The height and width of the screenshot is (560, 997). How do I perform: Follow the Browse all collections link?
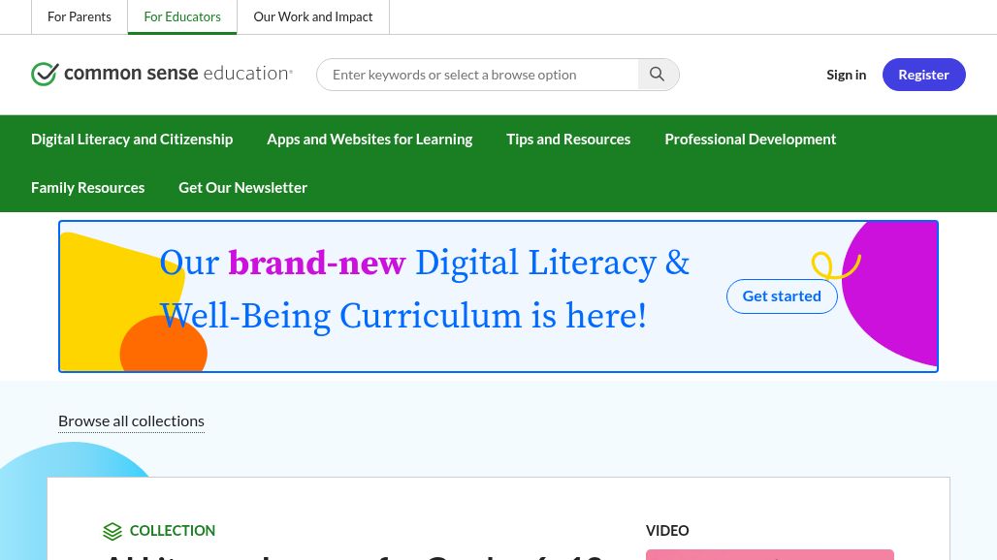(x=131, y=420)
